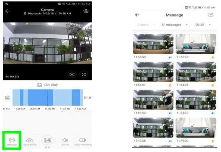Click the 11:51:29 timestamp text
The width and height of the screenshot is (221, 152).
[182, 113]
